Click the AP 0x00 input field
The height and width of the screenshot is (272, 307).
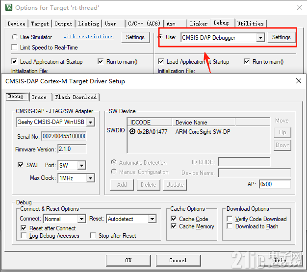[x=275, y=184]
